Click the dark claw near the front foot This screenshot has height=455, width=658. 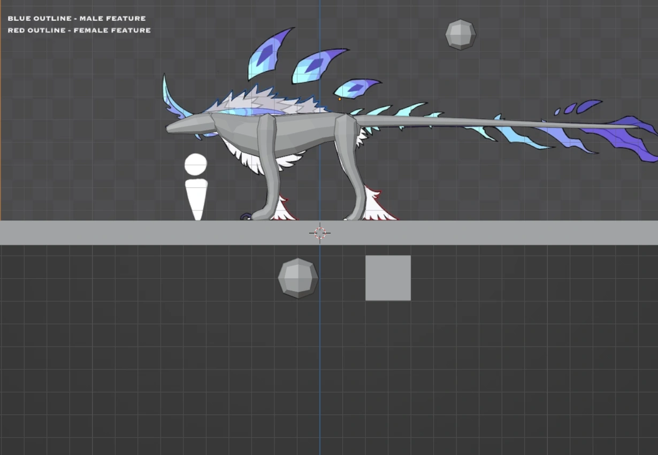[x=246, y=216]
